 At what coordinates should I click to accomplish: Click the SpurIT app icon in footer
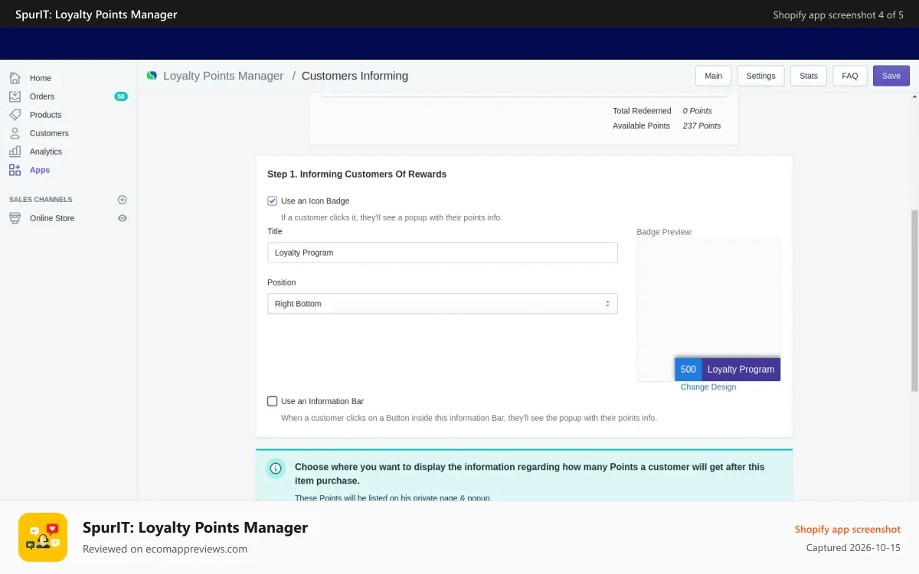point(43,537)
